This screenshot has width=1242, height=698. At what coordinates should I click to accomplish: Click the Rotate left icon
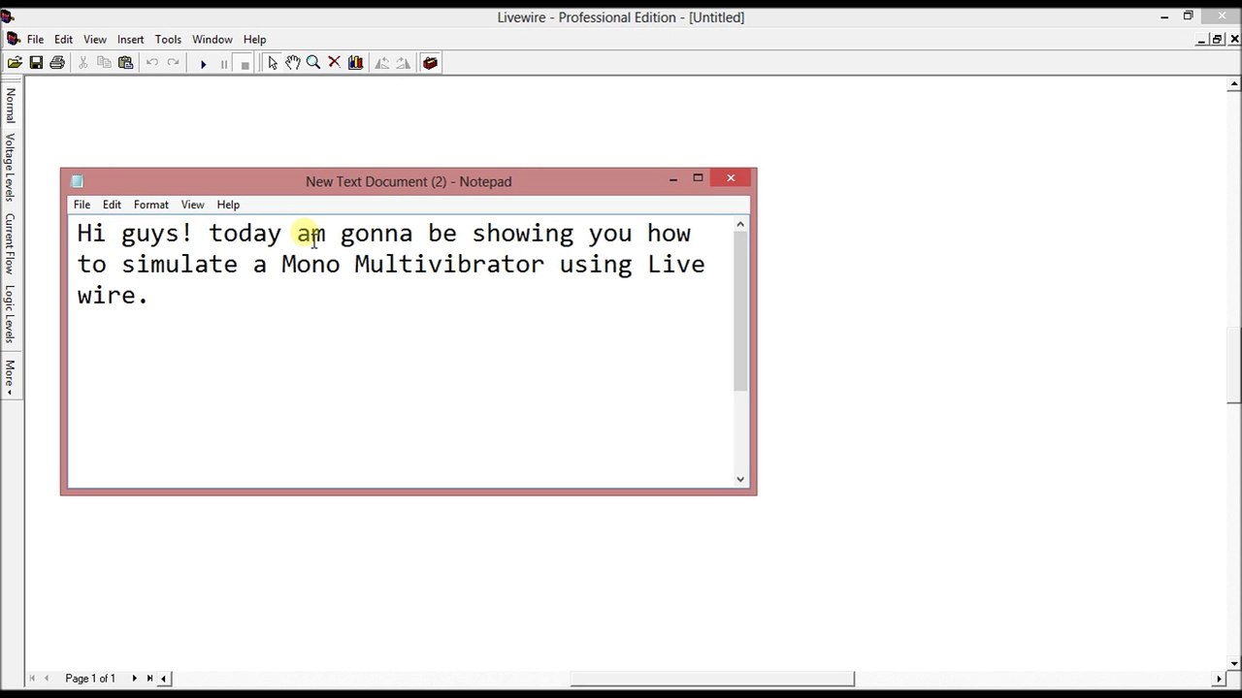point(382,63)
